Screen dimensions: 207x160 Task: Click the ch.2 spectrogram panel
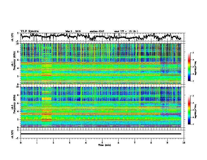coord(102,107)
